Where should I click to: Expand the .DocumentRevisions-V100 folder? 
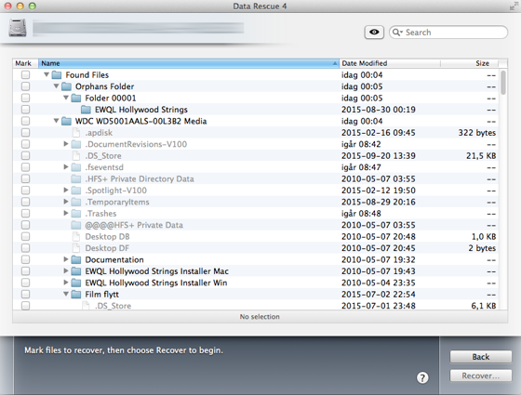pos(66,144)
